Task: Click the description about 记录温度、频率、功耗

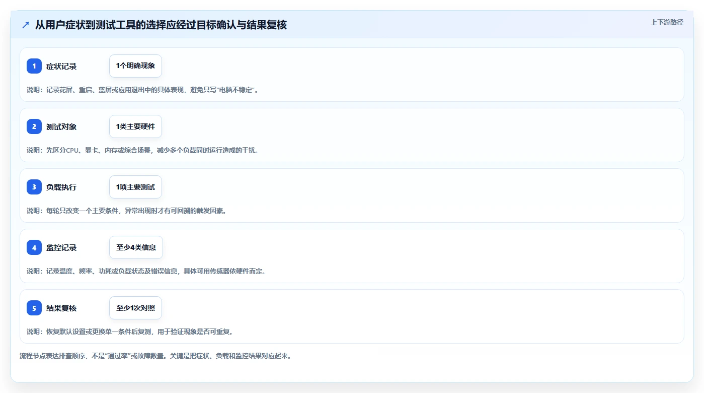Action: pyautogui.click(x=146, y=271)
